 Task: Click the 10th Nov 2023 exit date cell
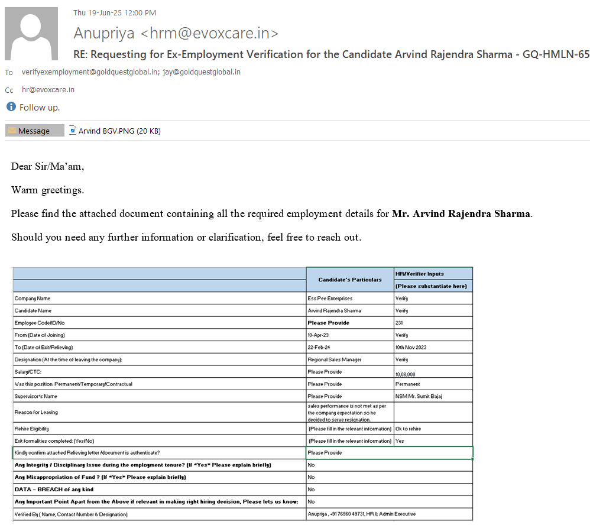[x=411, y=347]
